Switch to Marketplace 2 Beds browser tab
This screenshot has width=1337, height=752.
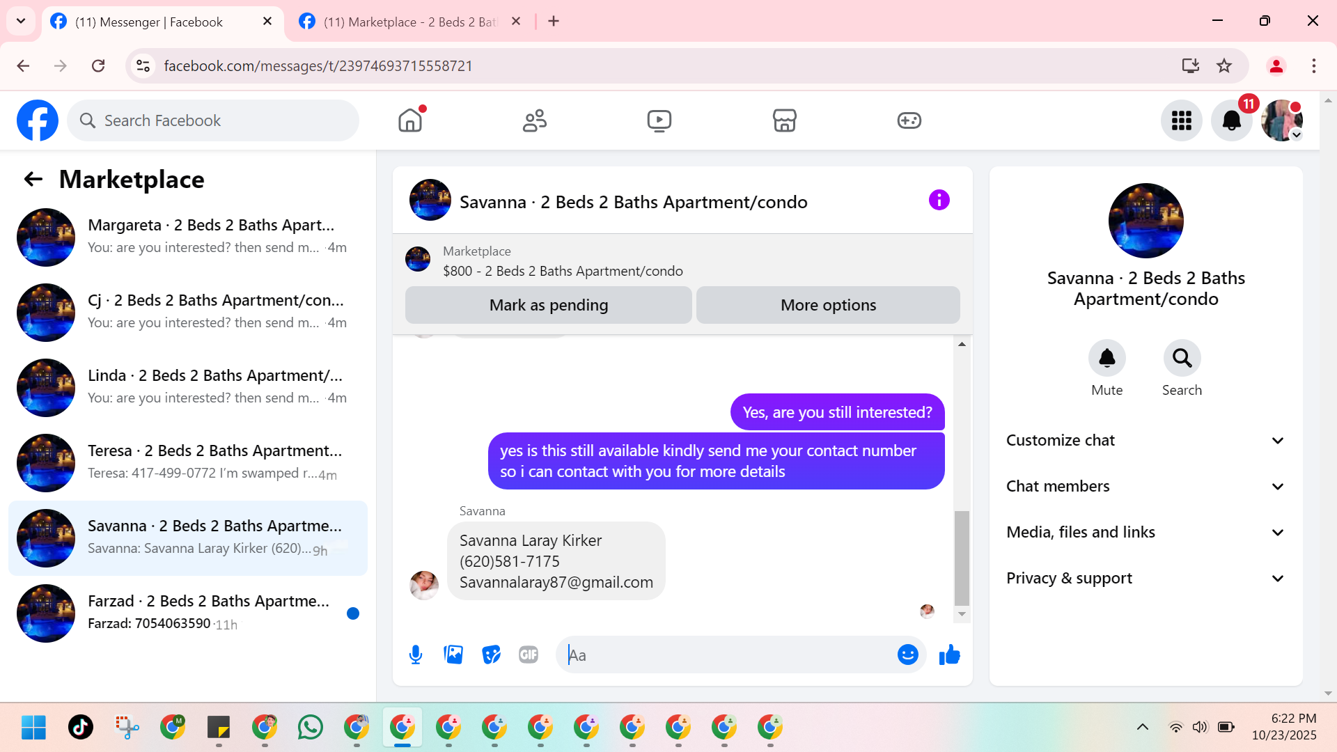tap(409, 22)
